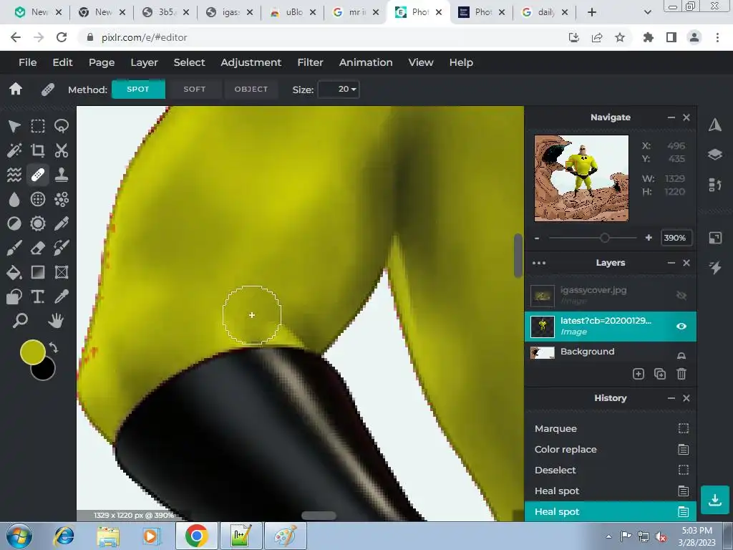Delete the selected layer with trash icon

point(681,374)
